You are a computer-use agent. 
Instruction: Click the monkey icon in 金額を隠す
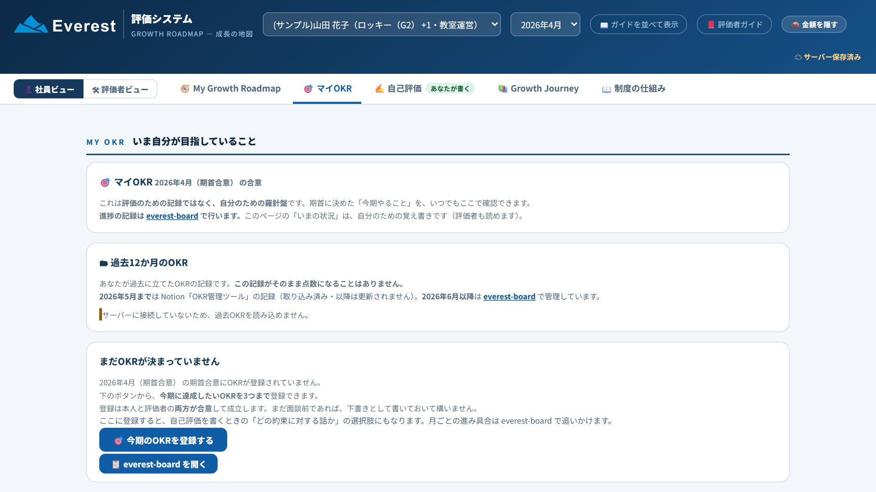pos(795,25)
